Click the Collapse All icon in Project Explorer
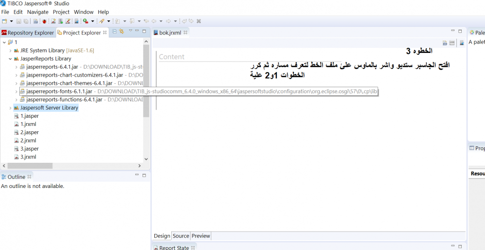The image size is (485, 250). pyautogui.click(x=114, y=32)
